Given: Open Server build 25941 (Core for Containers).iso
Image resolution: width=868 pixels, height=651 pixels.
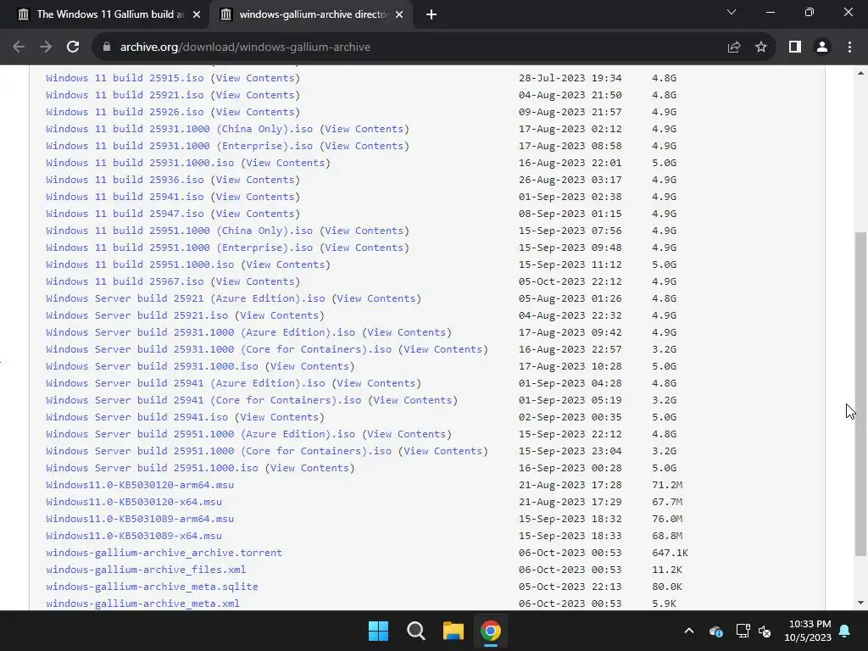Looking at the screenshot, I should coord(203,400).
